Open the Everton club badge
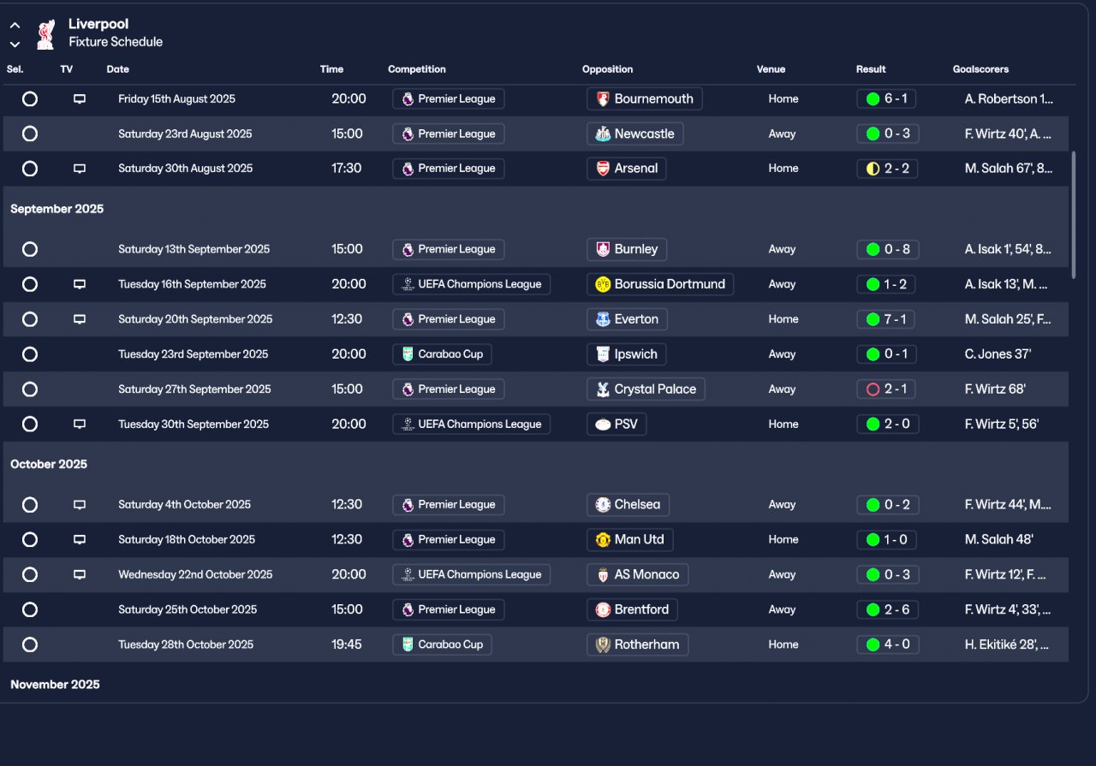This screenshot has height=766, width=1096. 603,319
